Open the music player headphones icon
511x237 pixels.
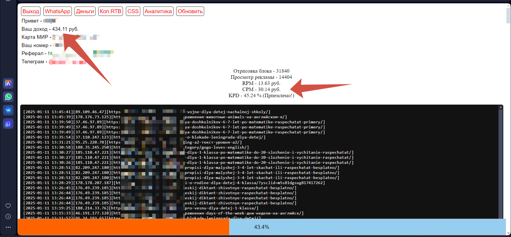(x=8, y=124)
